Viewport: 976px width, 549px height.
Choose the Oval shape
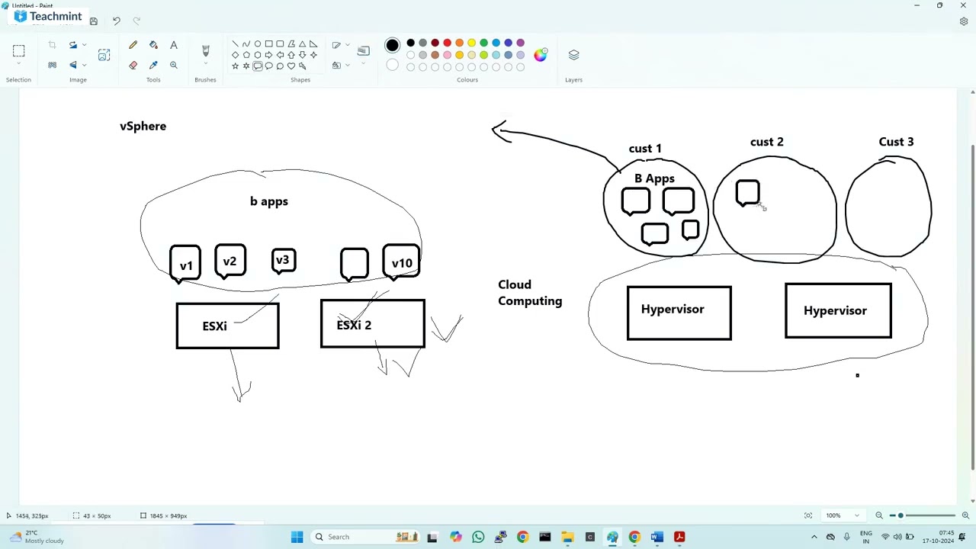(258, 43)
